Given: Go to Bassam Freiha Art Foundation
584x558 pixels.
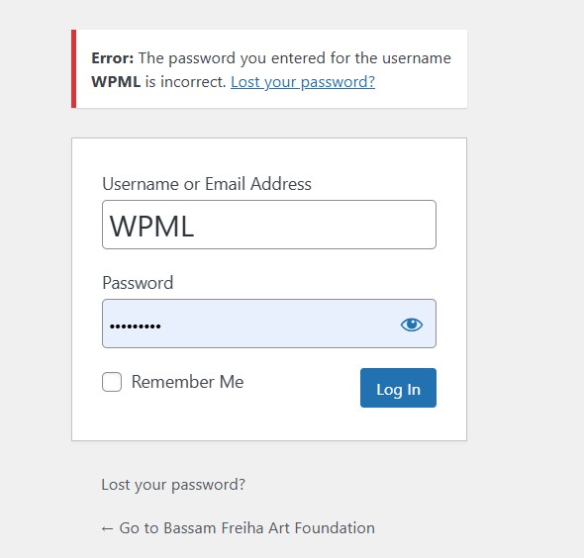Looking at the screenshot, I should pos(246,528).
